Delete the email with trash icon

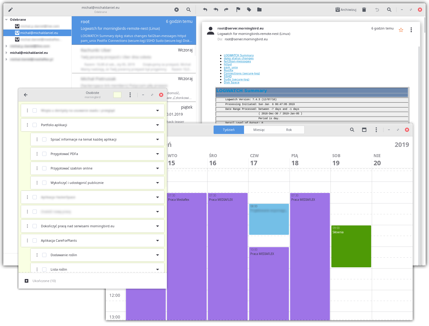tap(364, 10)
